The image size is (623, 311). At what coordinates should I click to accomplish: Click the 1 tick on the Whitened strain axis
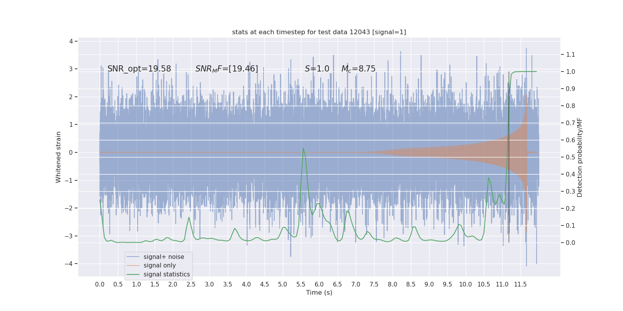[71, 124]
